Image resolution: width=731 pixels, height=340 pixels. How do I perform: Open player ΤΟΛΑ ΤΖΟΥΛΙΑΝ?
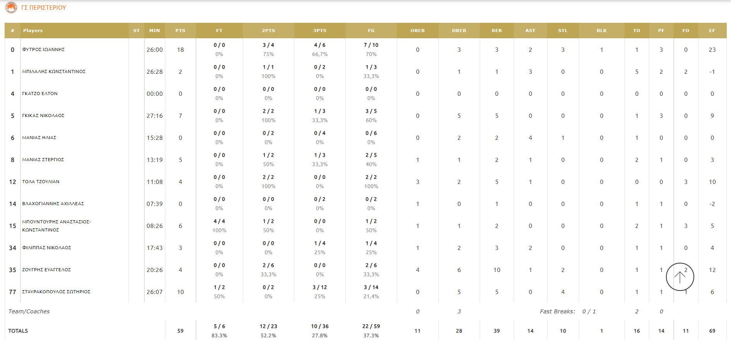[x=41, y=182]
